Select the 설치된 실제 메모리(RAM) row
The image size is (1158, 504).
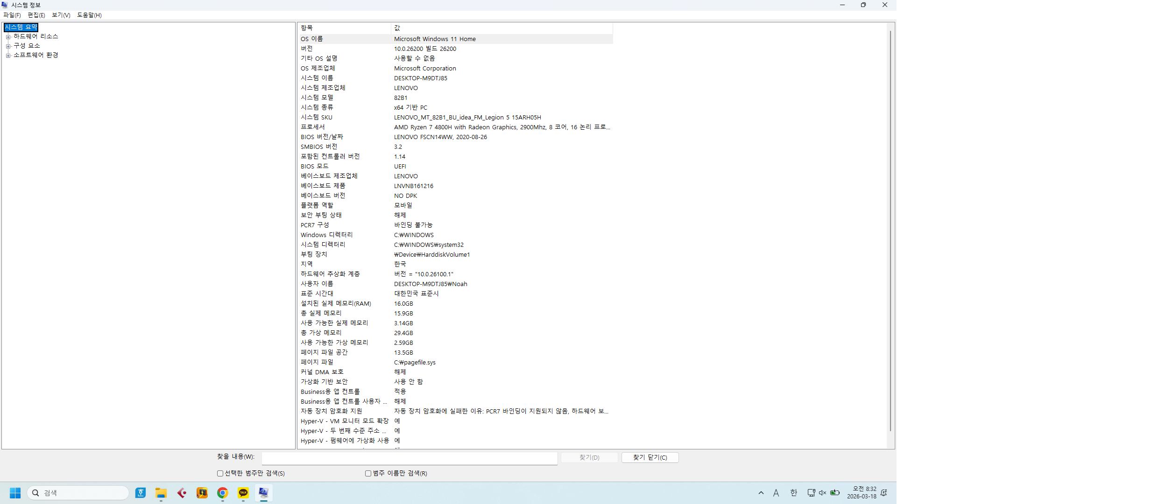click(456, 303)
